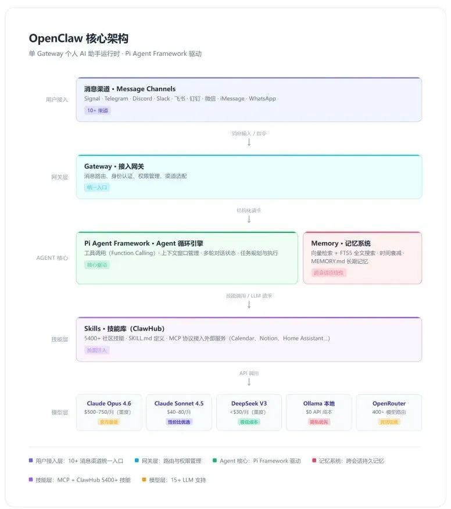Click the Skills · 技能库 (ClawHub) title
Image resolution: width=451 pixels, height=509 pixels.
coord(124,328)
